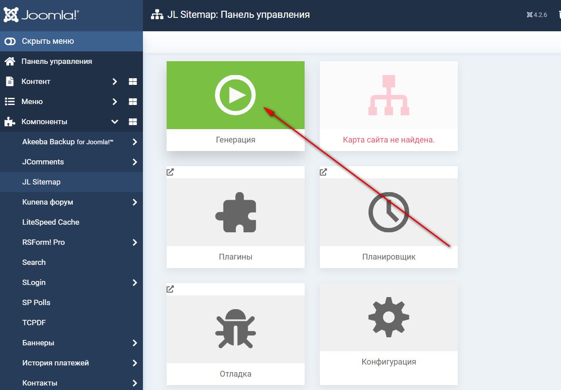
Task: Expand the Kunena форум submenu
Action: (x=134, y=202)
